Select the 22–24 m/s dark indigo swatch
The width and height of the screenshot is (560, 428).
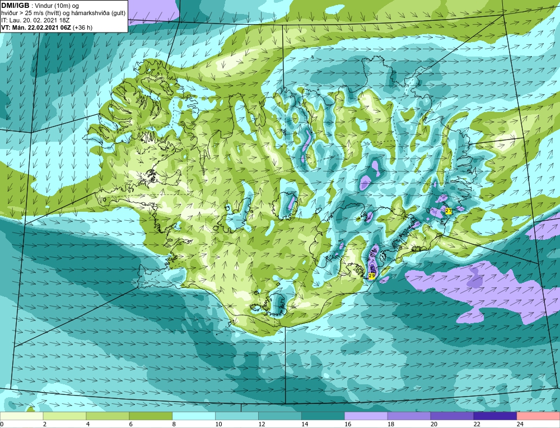(x=495, y=416)
